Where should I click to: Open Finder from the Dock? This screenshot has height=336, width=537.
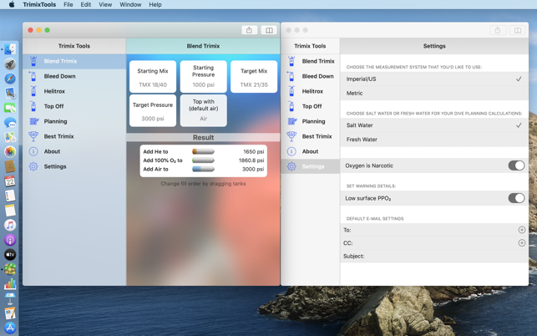pyautogui.click(x=10, y=49)
